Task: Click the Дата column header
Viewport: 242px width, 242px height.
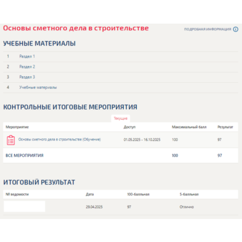Action: click(90, 194)
